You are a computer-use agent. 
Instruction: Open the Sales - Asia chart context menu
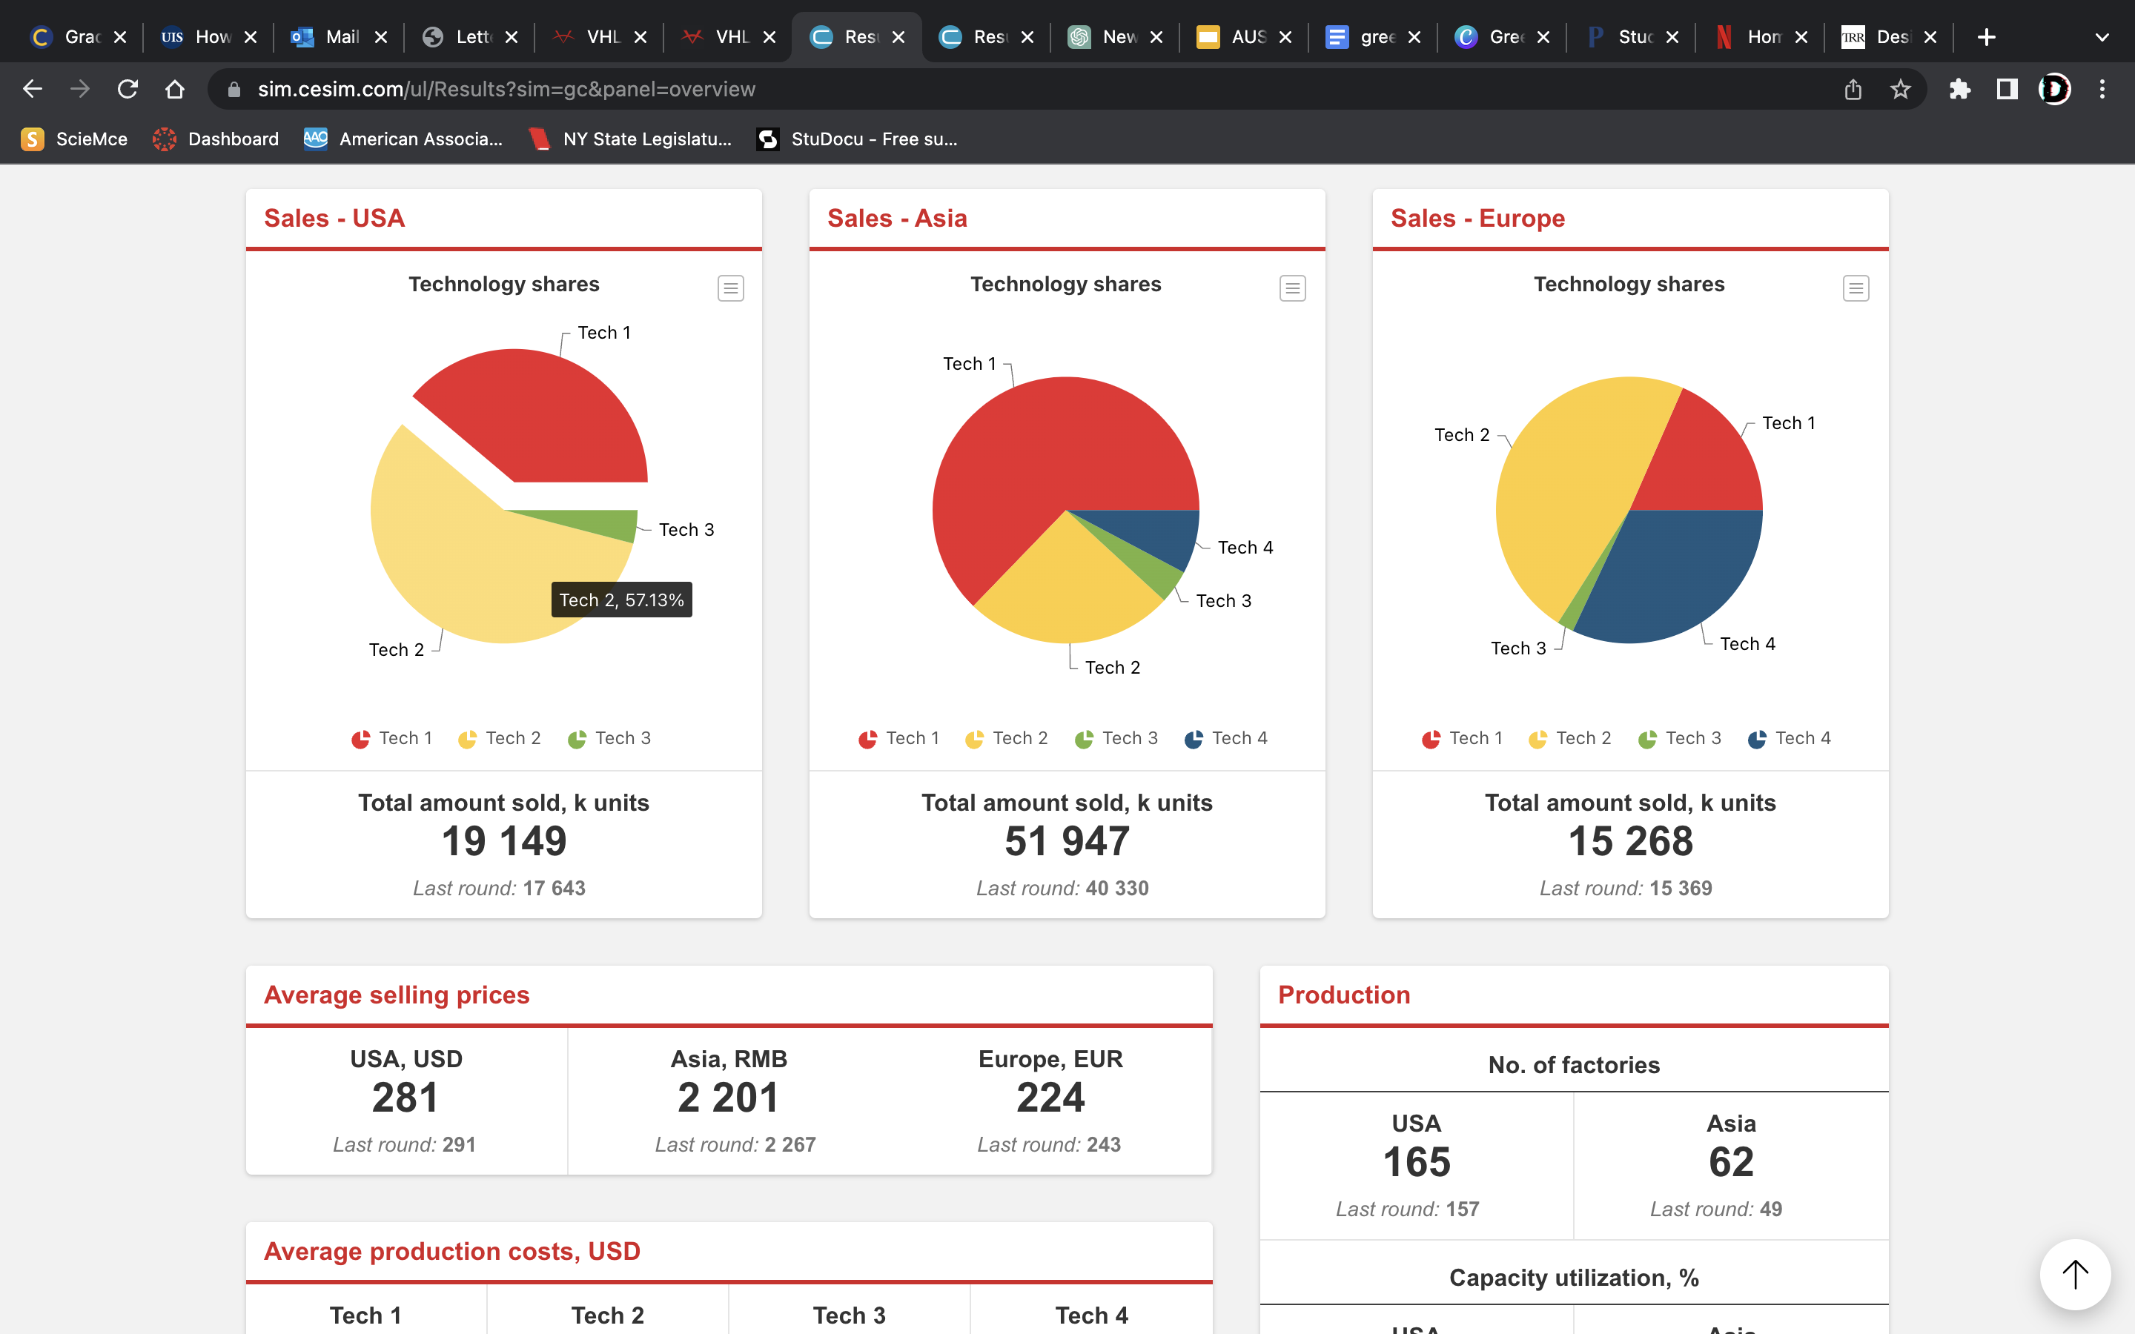(x=1292, y=288)
